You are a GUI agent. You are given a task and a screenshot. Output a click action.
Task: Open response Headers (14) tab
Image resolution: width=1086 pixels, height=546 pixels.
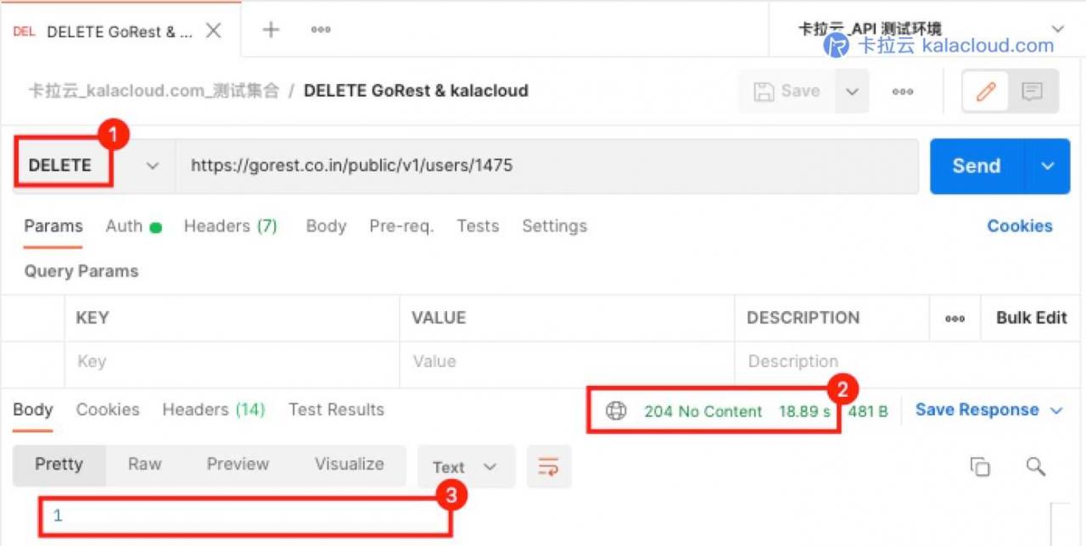pos(214,409)
